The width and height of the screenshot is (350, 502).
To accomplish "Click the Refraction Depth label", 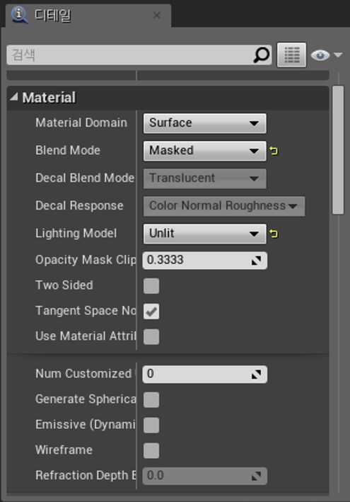I will [86, 475].
